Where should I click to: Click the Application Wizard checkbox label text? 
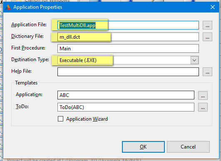[x=87, y=119]
